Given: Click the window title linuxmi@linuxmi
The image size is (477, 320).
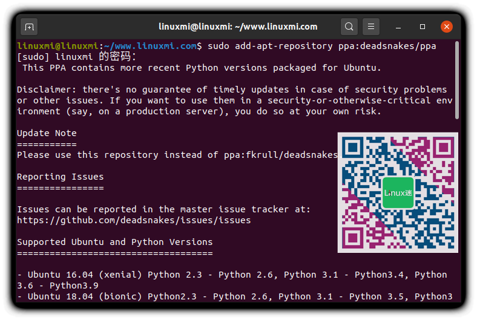Looking at the screenshot, I should coord(238,27).
